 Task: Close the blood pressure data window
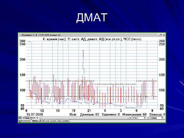pyautogui.click(x=164, y=35)
